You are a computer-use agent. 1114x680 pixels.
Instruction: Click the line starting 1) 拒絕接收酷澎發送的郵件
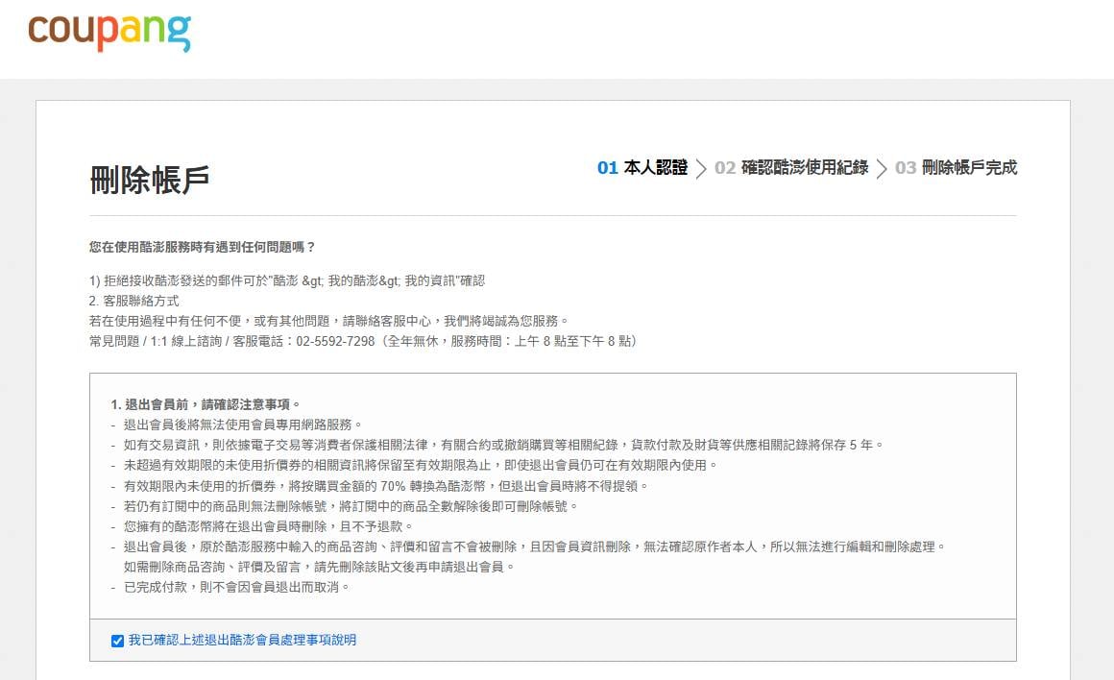pos(287,280)
